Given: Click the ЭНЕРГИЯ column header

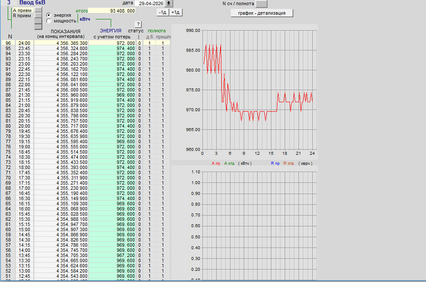Looking at the screenshot, I should (111, 31).
